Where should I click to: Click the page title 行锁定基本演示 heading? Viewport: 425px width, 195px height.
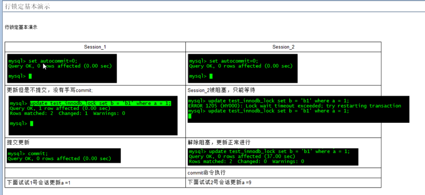pyautogui.click(x=27, y=6)
